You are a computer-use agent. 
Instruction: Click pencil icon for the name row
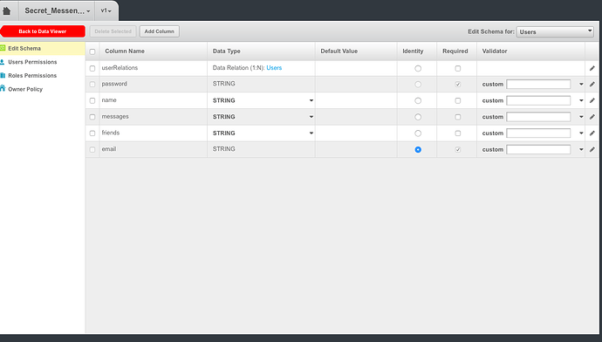[x=592, y=100]
